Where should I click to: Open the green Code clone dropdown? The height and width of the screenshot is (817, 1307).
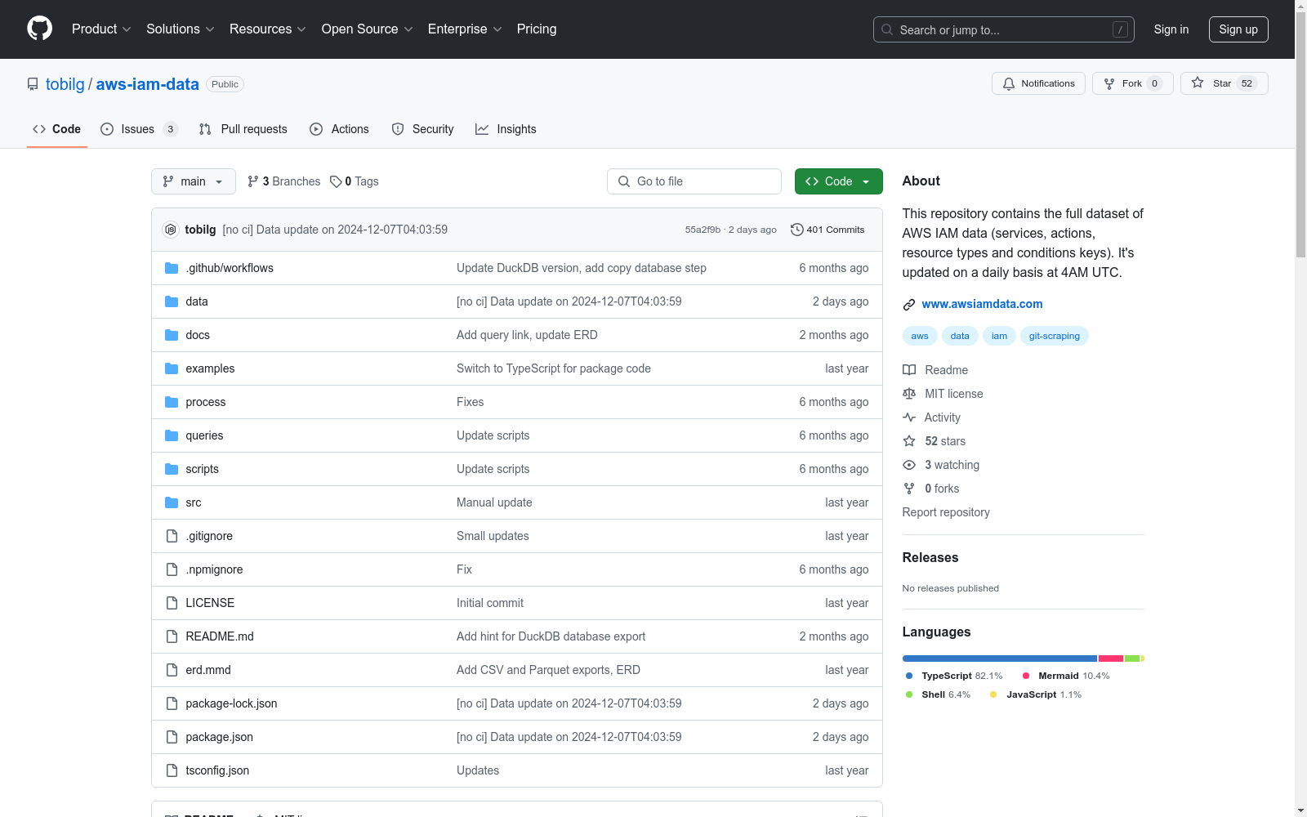pyautogui.click(x=839, y=181)
